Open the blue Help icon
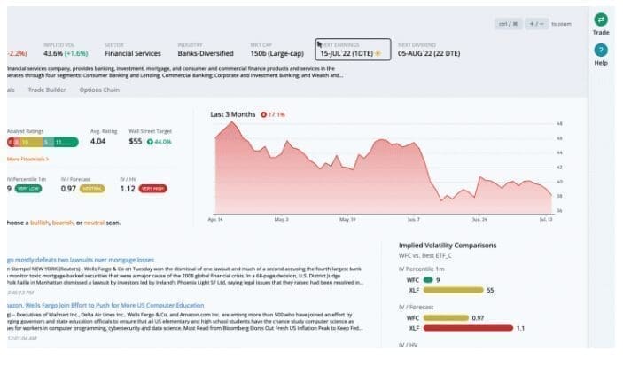This screenshot has height=367, width=623. pyautogui.click(x=601, y=51)
